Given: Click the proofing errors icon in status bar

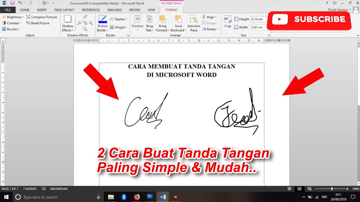Looking at the screenshot, I should click(44, 189).
